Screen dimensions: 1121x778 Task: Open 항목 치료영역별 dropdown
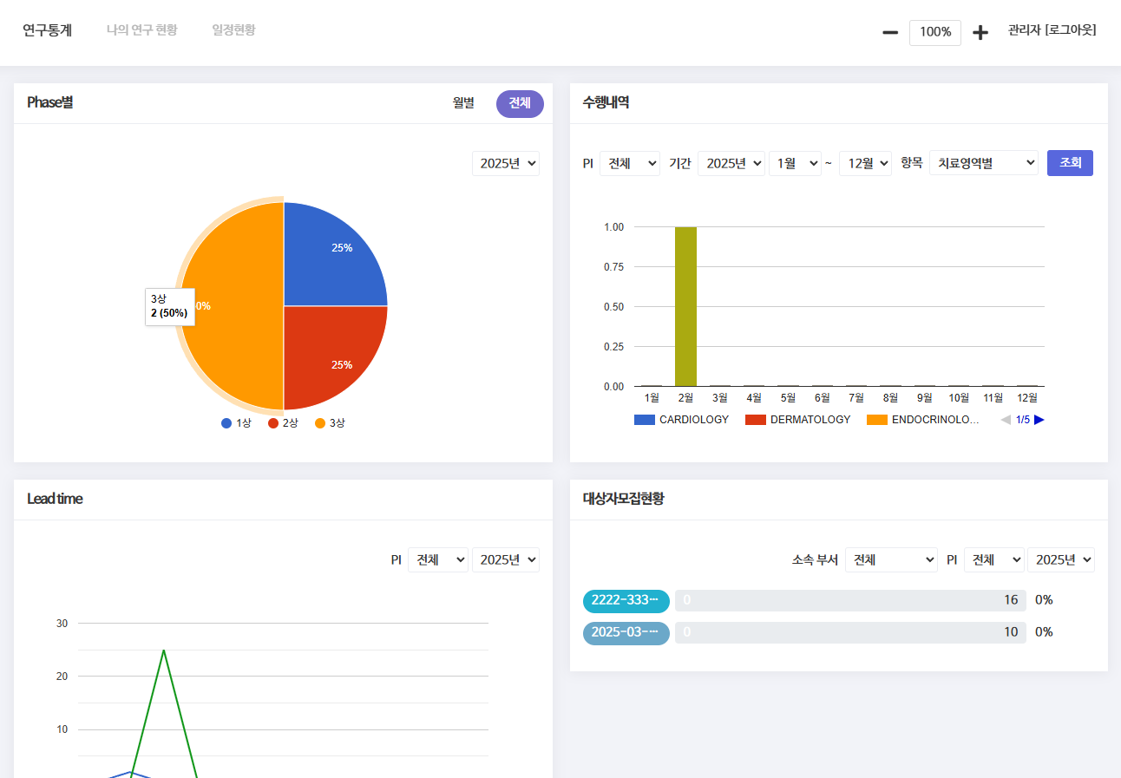click(983, 163)
